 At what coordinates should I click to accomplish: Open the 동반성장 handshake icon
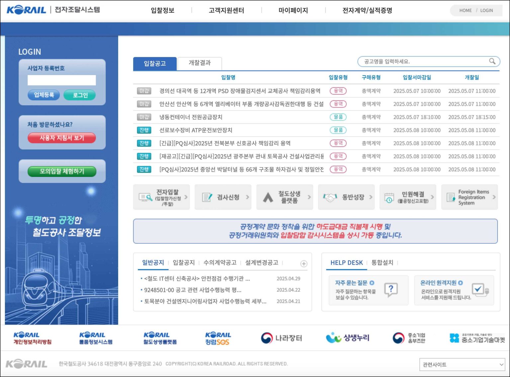pyautogui.click(x=346, y=197)
